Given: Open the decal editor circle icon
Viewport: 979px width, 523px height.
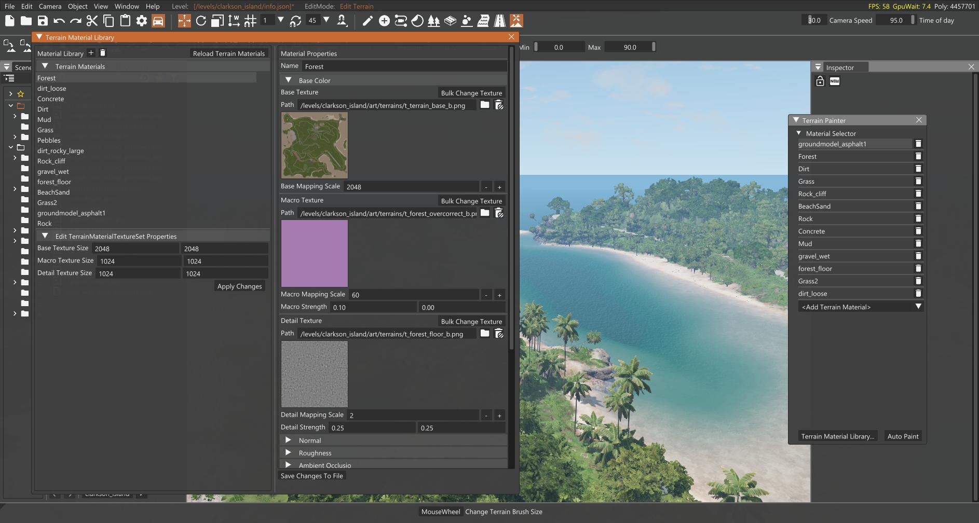Looking at the screenshot, I should (x=417, y=21).
